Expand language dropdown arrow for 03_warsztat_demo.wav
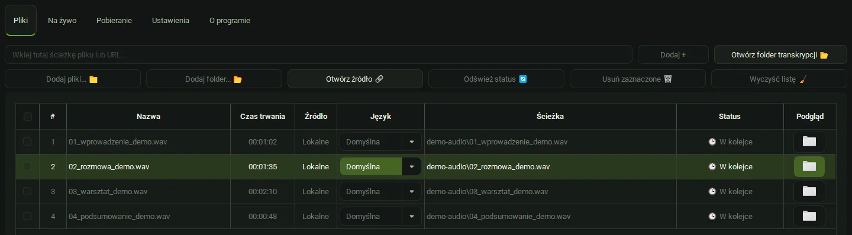Image resolution: width=852 pixels, height=235 pixels. pyautogui.click(x=411, y=192)
